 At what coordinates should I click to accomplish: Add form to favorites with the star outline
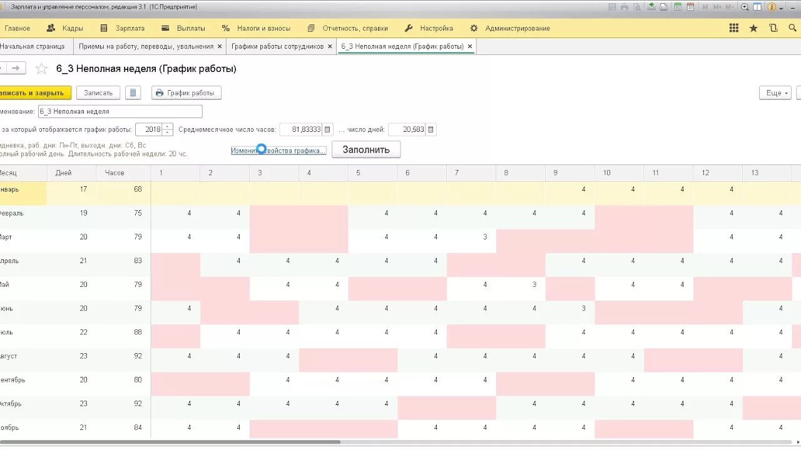[41, 69]
